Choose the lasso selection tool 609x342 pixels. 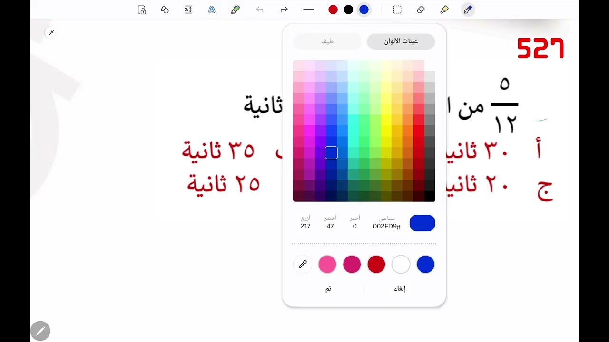coord(397,9)
